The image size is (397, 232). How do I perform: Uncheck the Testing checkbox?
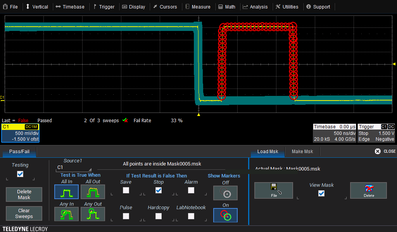(x=20, y=174)
